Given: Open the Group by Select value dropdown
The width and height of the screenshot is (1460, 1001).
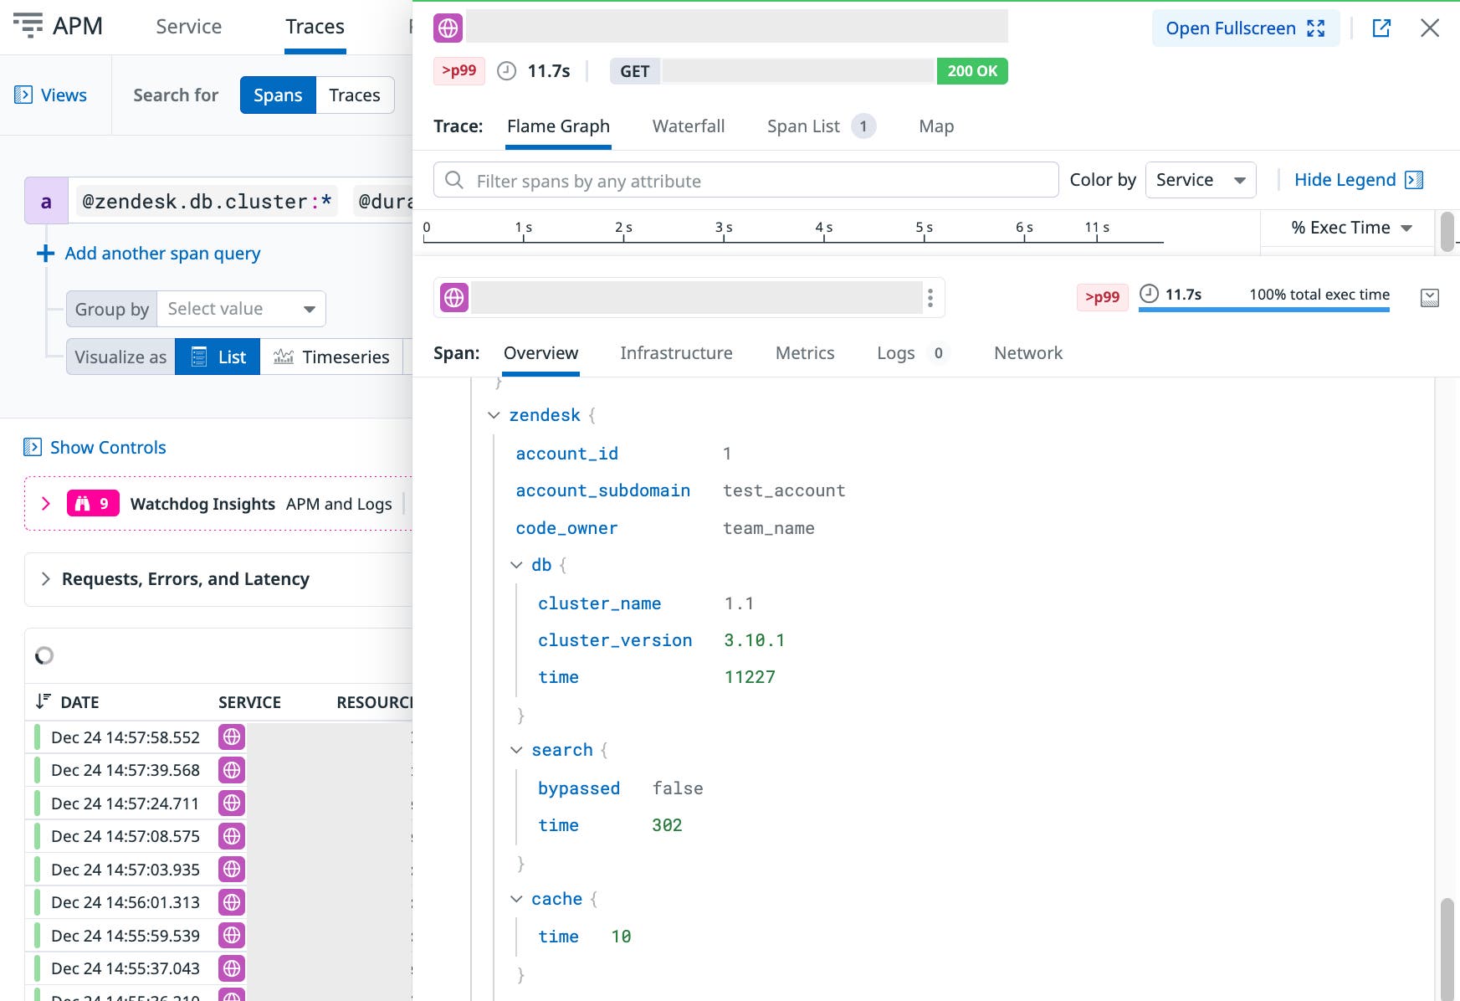Looking at the screenshot, I should point(240,308).
